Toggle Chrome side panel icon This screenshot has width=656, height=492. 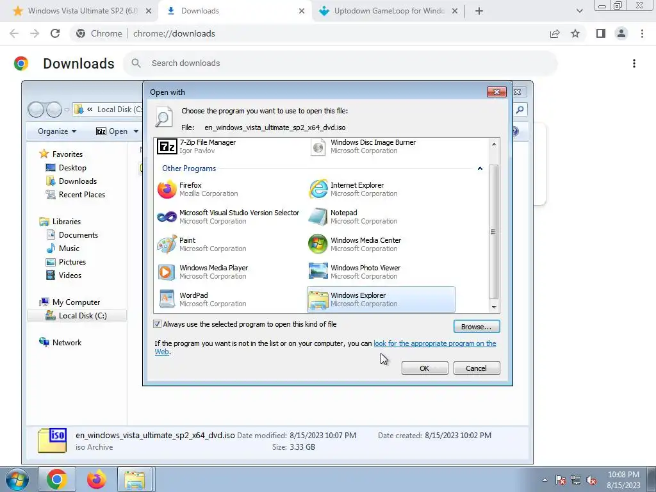[601, 33]
